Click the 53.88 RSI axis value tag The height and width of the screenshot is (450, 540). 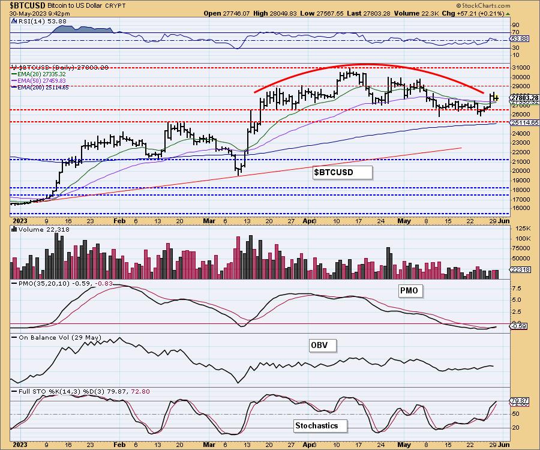point(520,38)
